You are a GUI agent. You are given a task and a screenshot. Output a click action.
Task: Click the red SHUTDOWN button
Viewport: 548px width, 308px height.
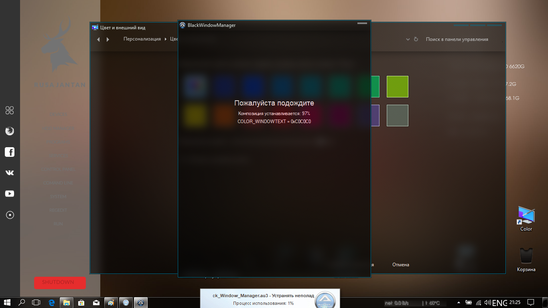[60, 283]
